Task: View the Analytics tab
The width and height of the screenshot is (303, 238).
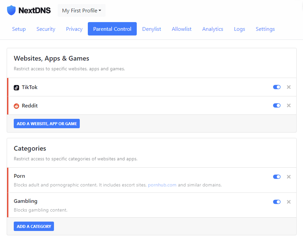Action: 213,29
